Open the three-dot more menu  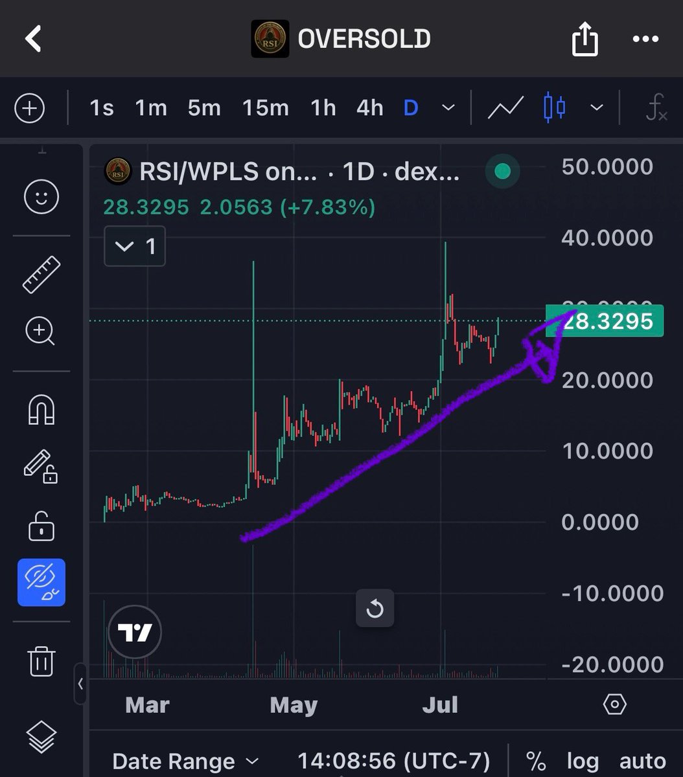pyautogui.click(x=645, y=39)
